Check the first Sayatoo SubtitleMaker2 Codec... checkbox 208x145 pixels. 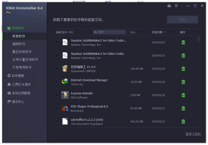57,42
